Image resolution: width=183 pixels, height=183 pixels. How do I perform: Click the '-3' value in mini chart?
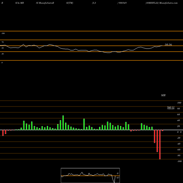click(117, 173)
